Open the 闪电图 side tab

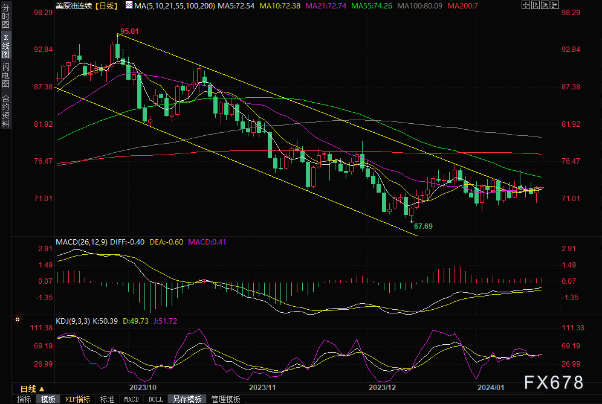tap(5, 75)
